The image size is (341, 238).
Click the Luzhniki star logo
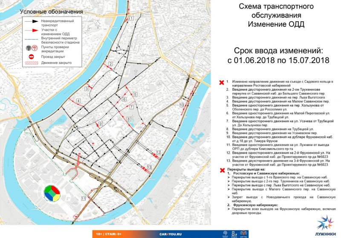(x=325, y=222)
